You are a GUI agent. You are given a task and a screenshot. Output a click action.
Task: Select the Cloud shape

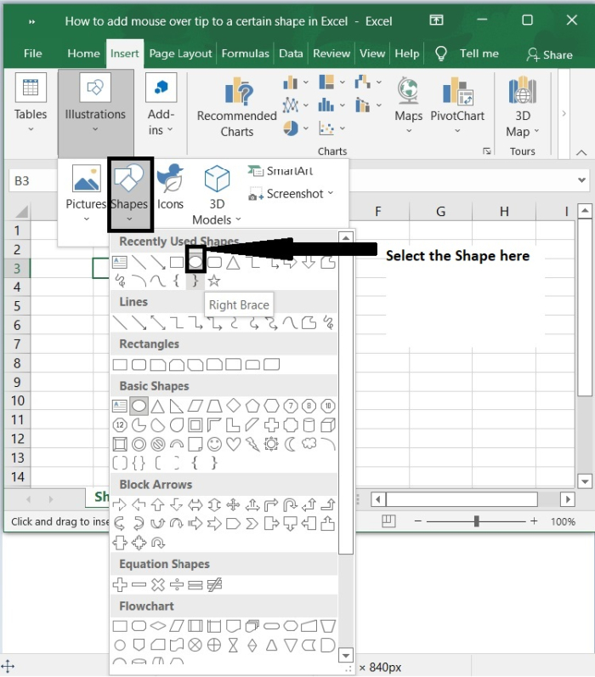309,444
